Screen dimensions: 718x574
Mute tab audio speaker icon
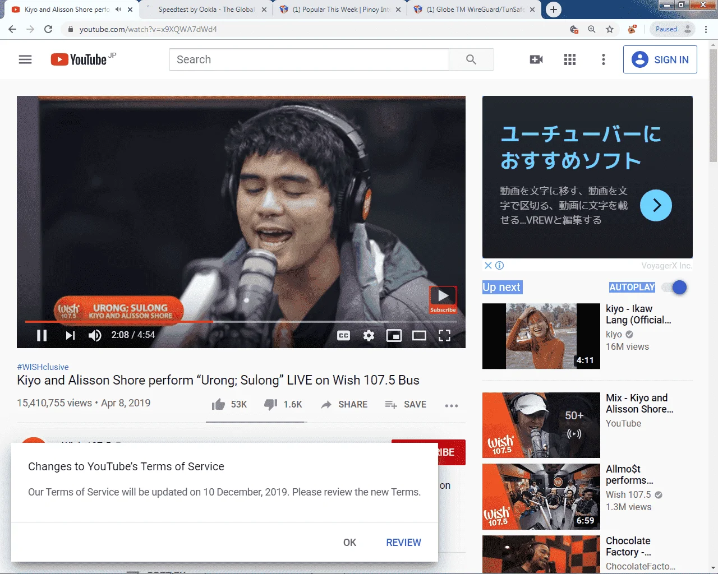(118, 10)
